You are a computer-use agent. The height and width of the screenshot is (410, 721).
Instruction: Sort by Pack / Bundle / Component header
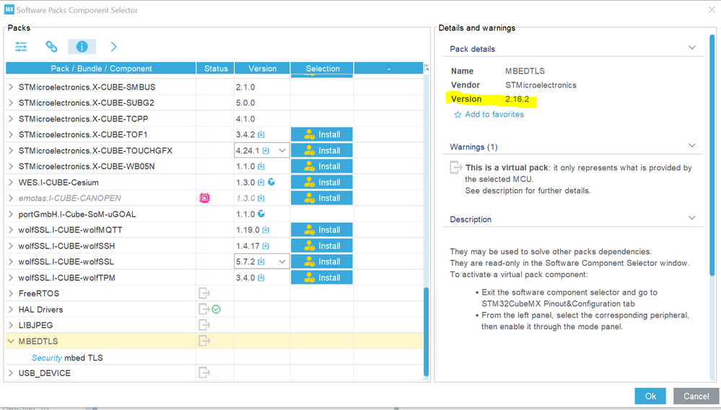tap(101, 68)
